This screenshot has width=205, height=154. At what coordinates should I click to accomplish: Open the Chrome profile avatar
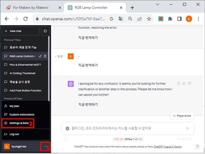tap(189, 19)
